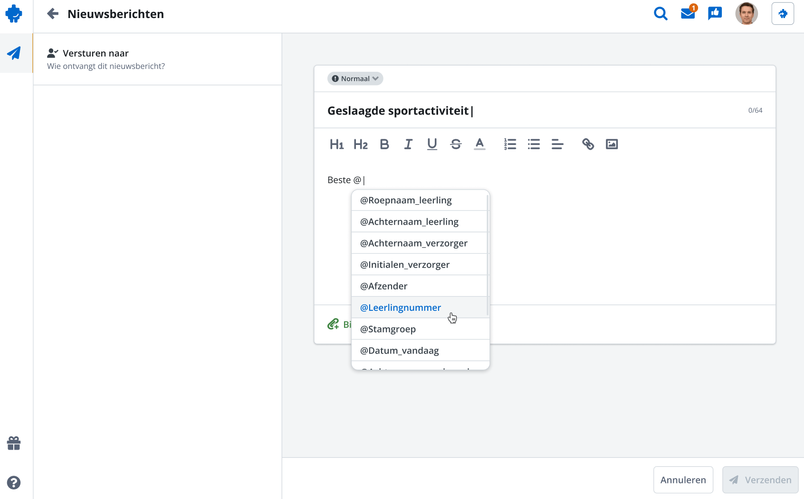Screen dimensions: 804x499
Task: Apply Heading 1 formatting
Action: click(x=337, y=144)
